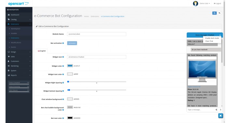Open Events in sidebar submenu
231x123 pixels.
point(13,47)
